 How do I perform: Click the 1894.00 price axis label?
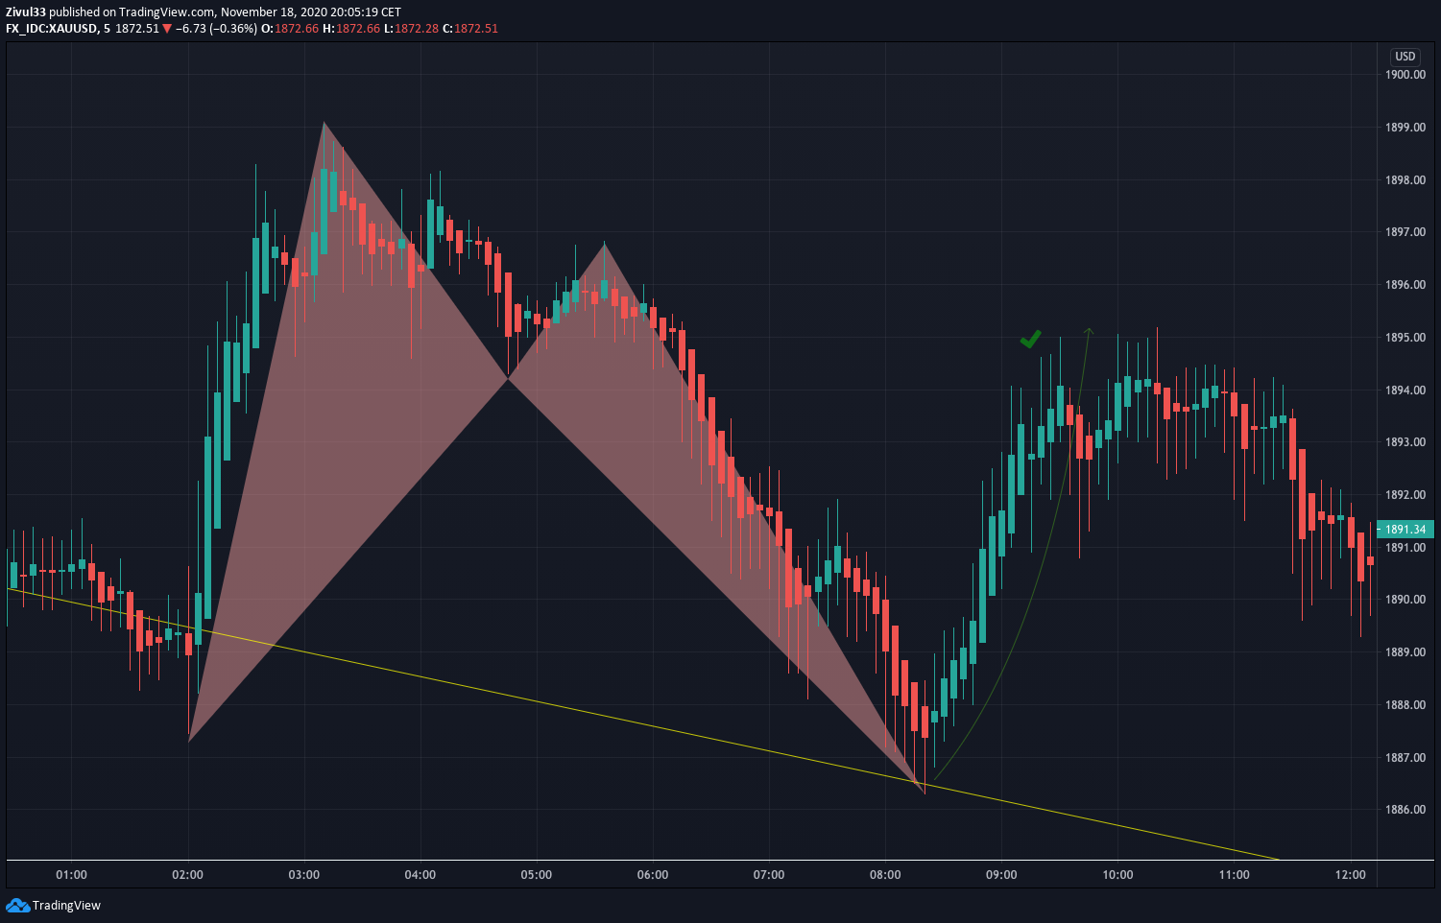[1405, 390]
